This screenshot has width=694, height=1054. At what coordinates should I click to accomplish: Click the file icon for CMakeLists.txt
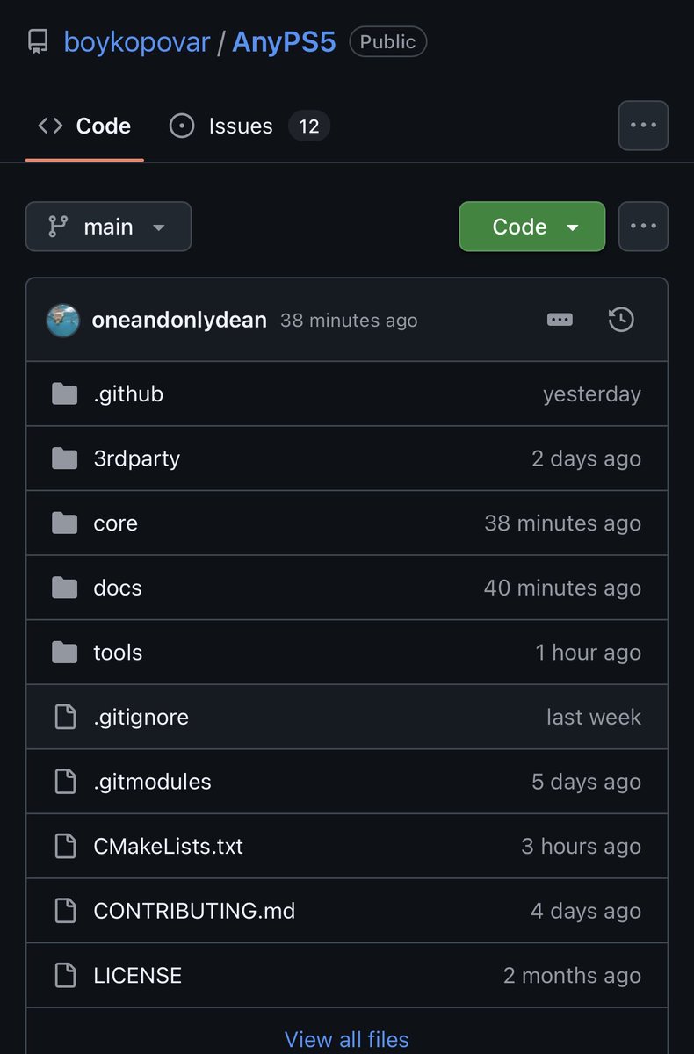click(65, 846)
